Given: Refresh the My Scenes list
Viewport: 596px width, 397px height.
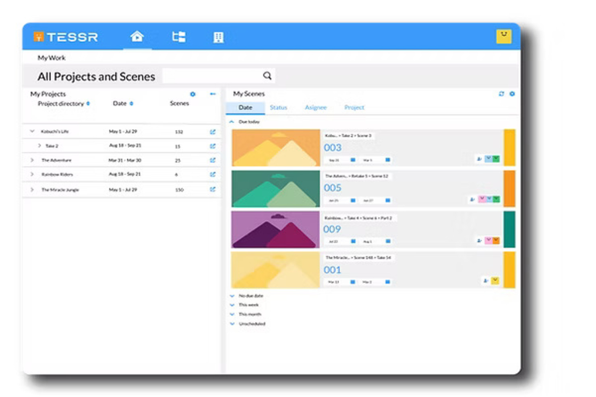Looking at the screenshot, I should pos(501,94).
